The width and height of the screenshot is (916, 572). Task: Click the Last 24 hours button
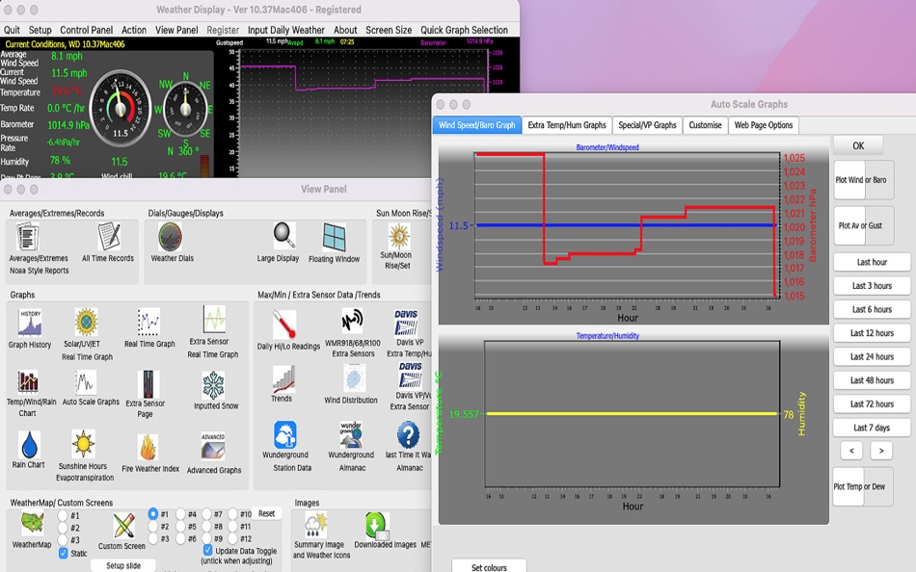pos(872,356)
